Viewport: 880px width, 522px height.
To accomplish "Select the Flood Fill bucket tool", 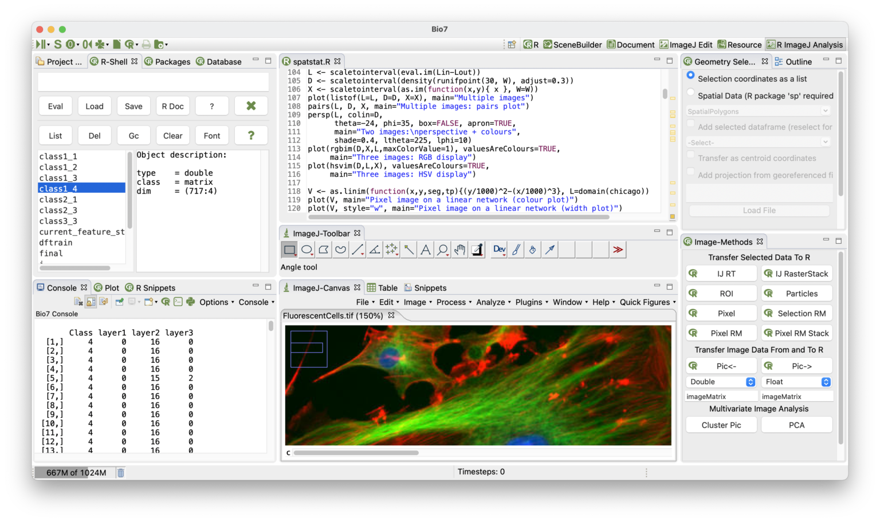I will [x=533, y=250].
